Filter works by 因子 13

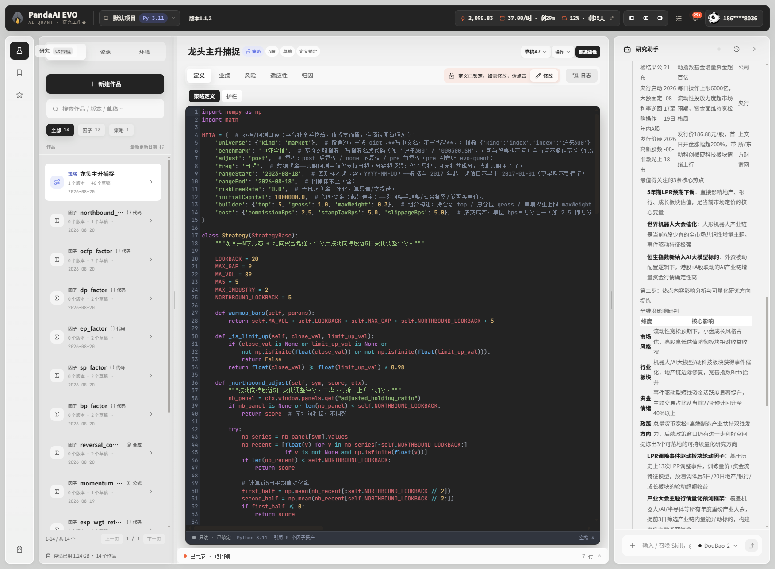click(92, 130)
